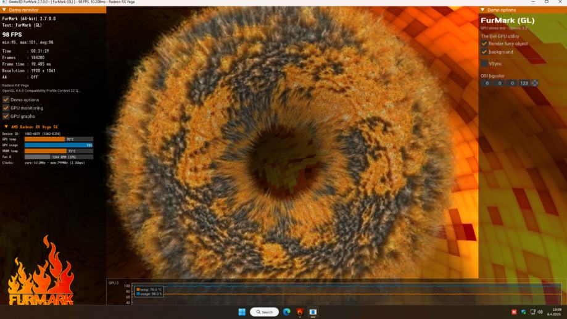
Task: Uncheck the GPU graphs checkbox
Action: 6,116
